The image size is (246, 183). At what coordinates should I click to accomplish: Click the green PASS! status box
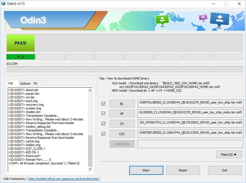pos(21,43)
